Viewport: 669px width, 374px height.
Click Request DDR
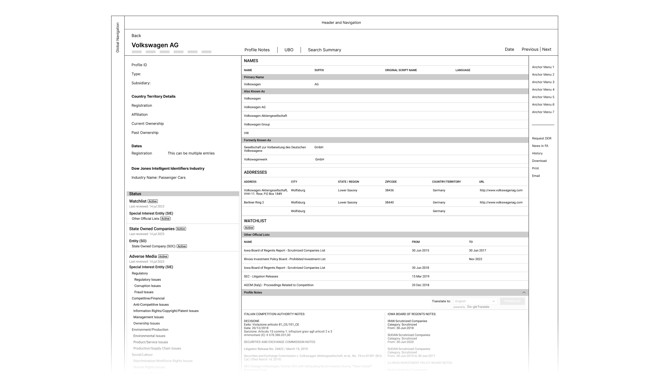[541, 139]
